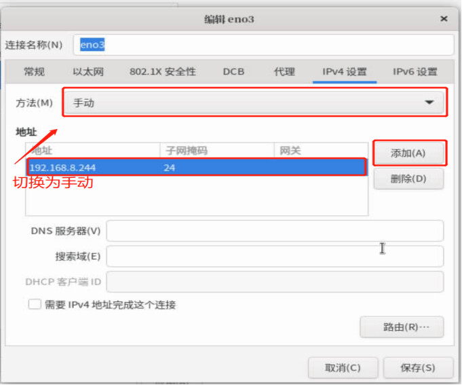Click into the 搜索域 input field
Viewport: 462px width, 385px height.
275,257
